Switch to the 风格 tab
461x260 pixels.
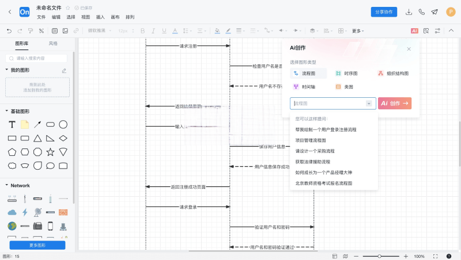coord(53,44)
